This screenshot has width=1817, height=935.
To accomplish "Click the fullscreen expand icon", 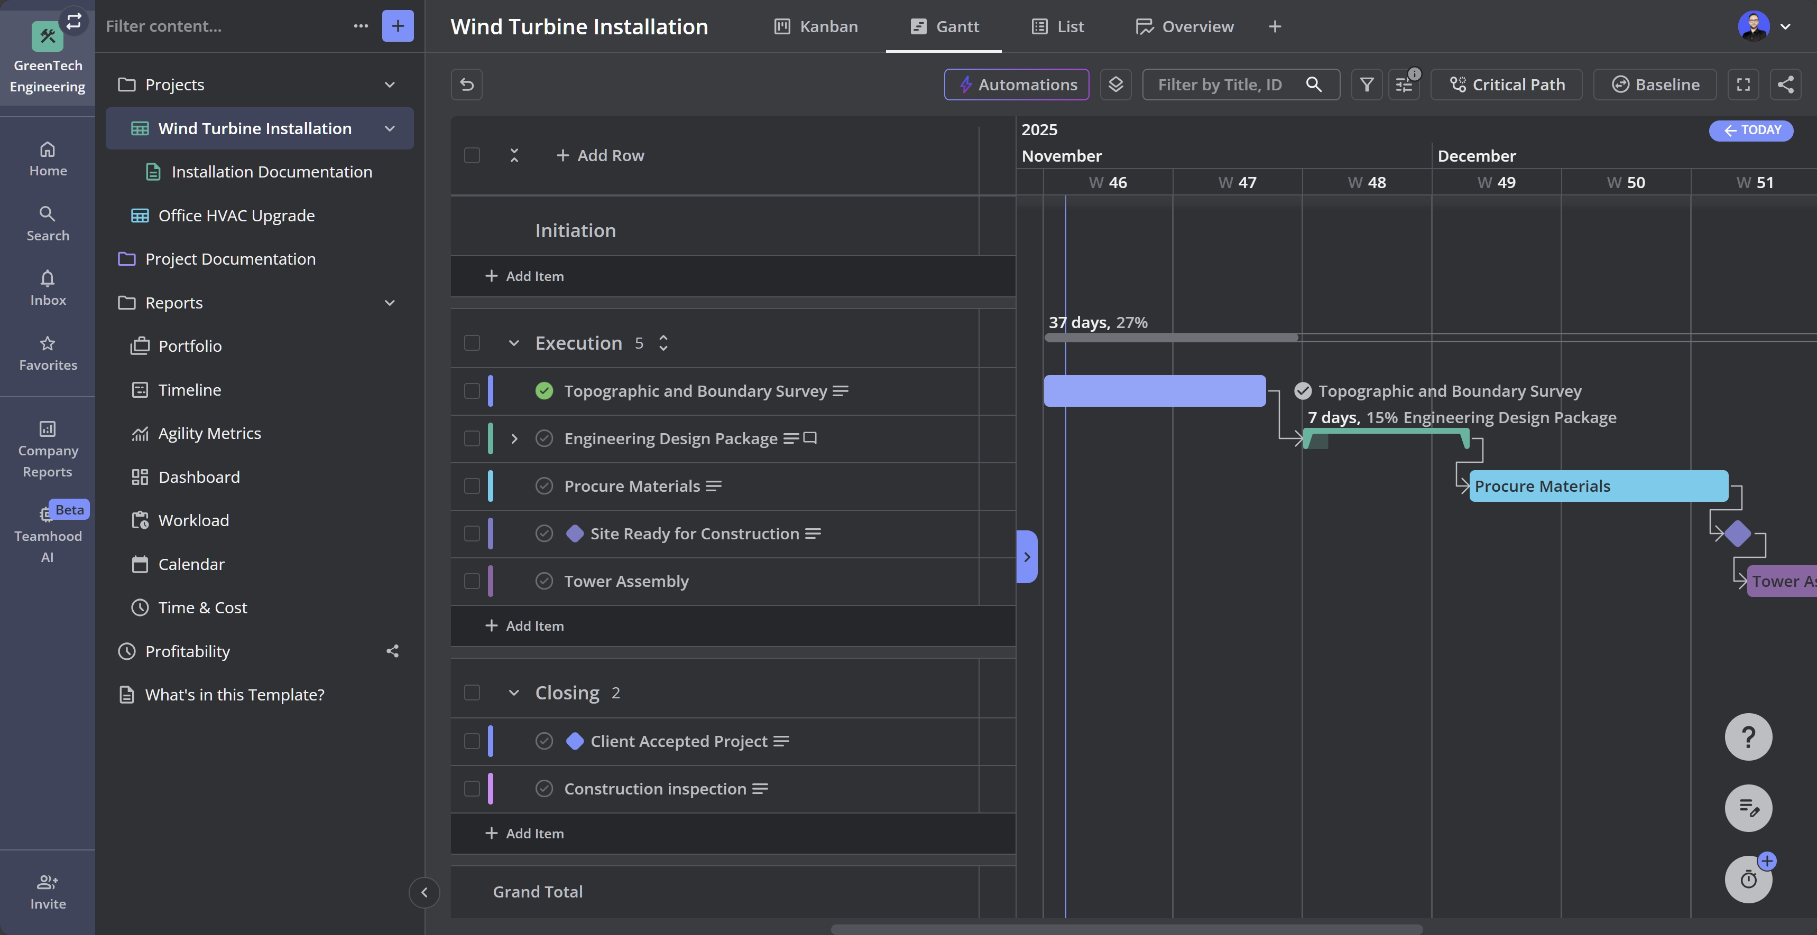I will pyautogui.click(x=1743, y=84).
